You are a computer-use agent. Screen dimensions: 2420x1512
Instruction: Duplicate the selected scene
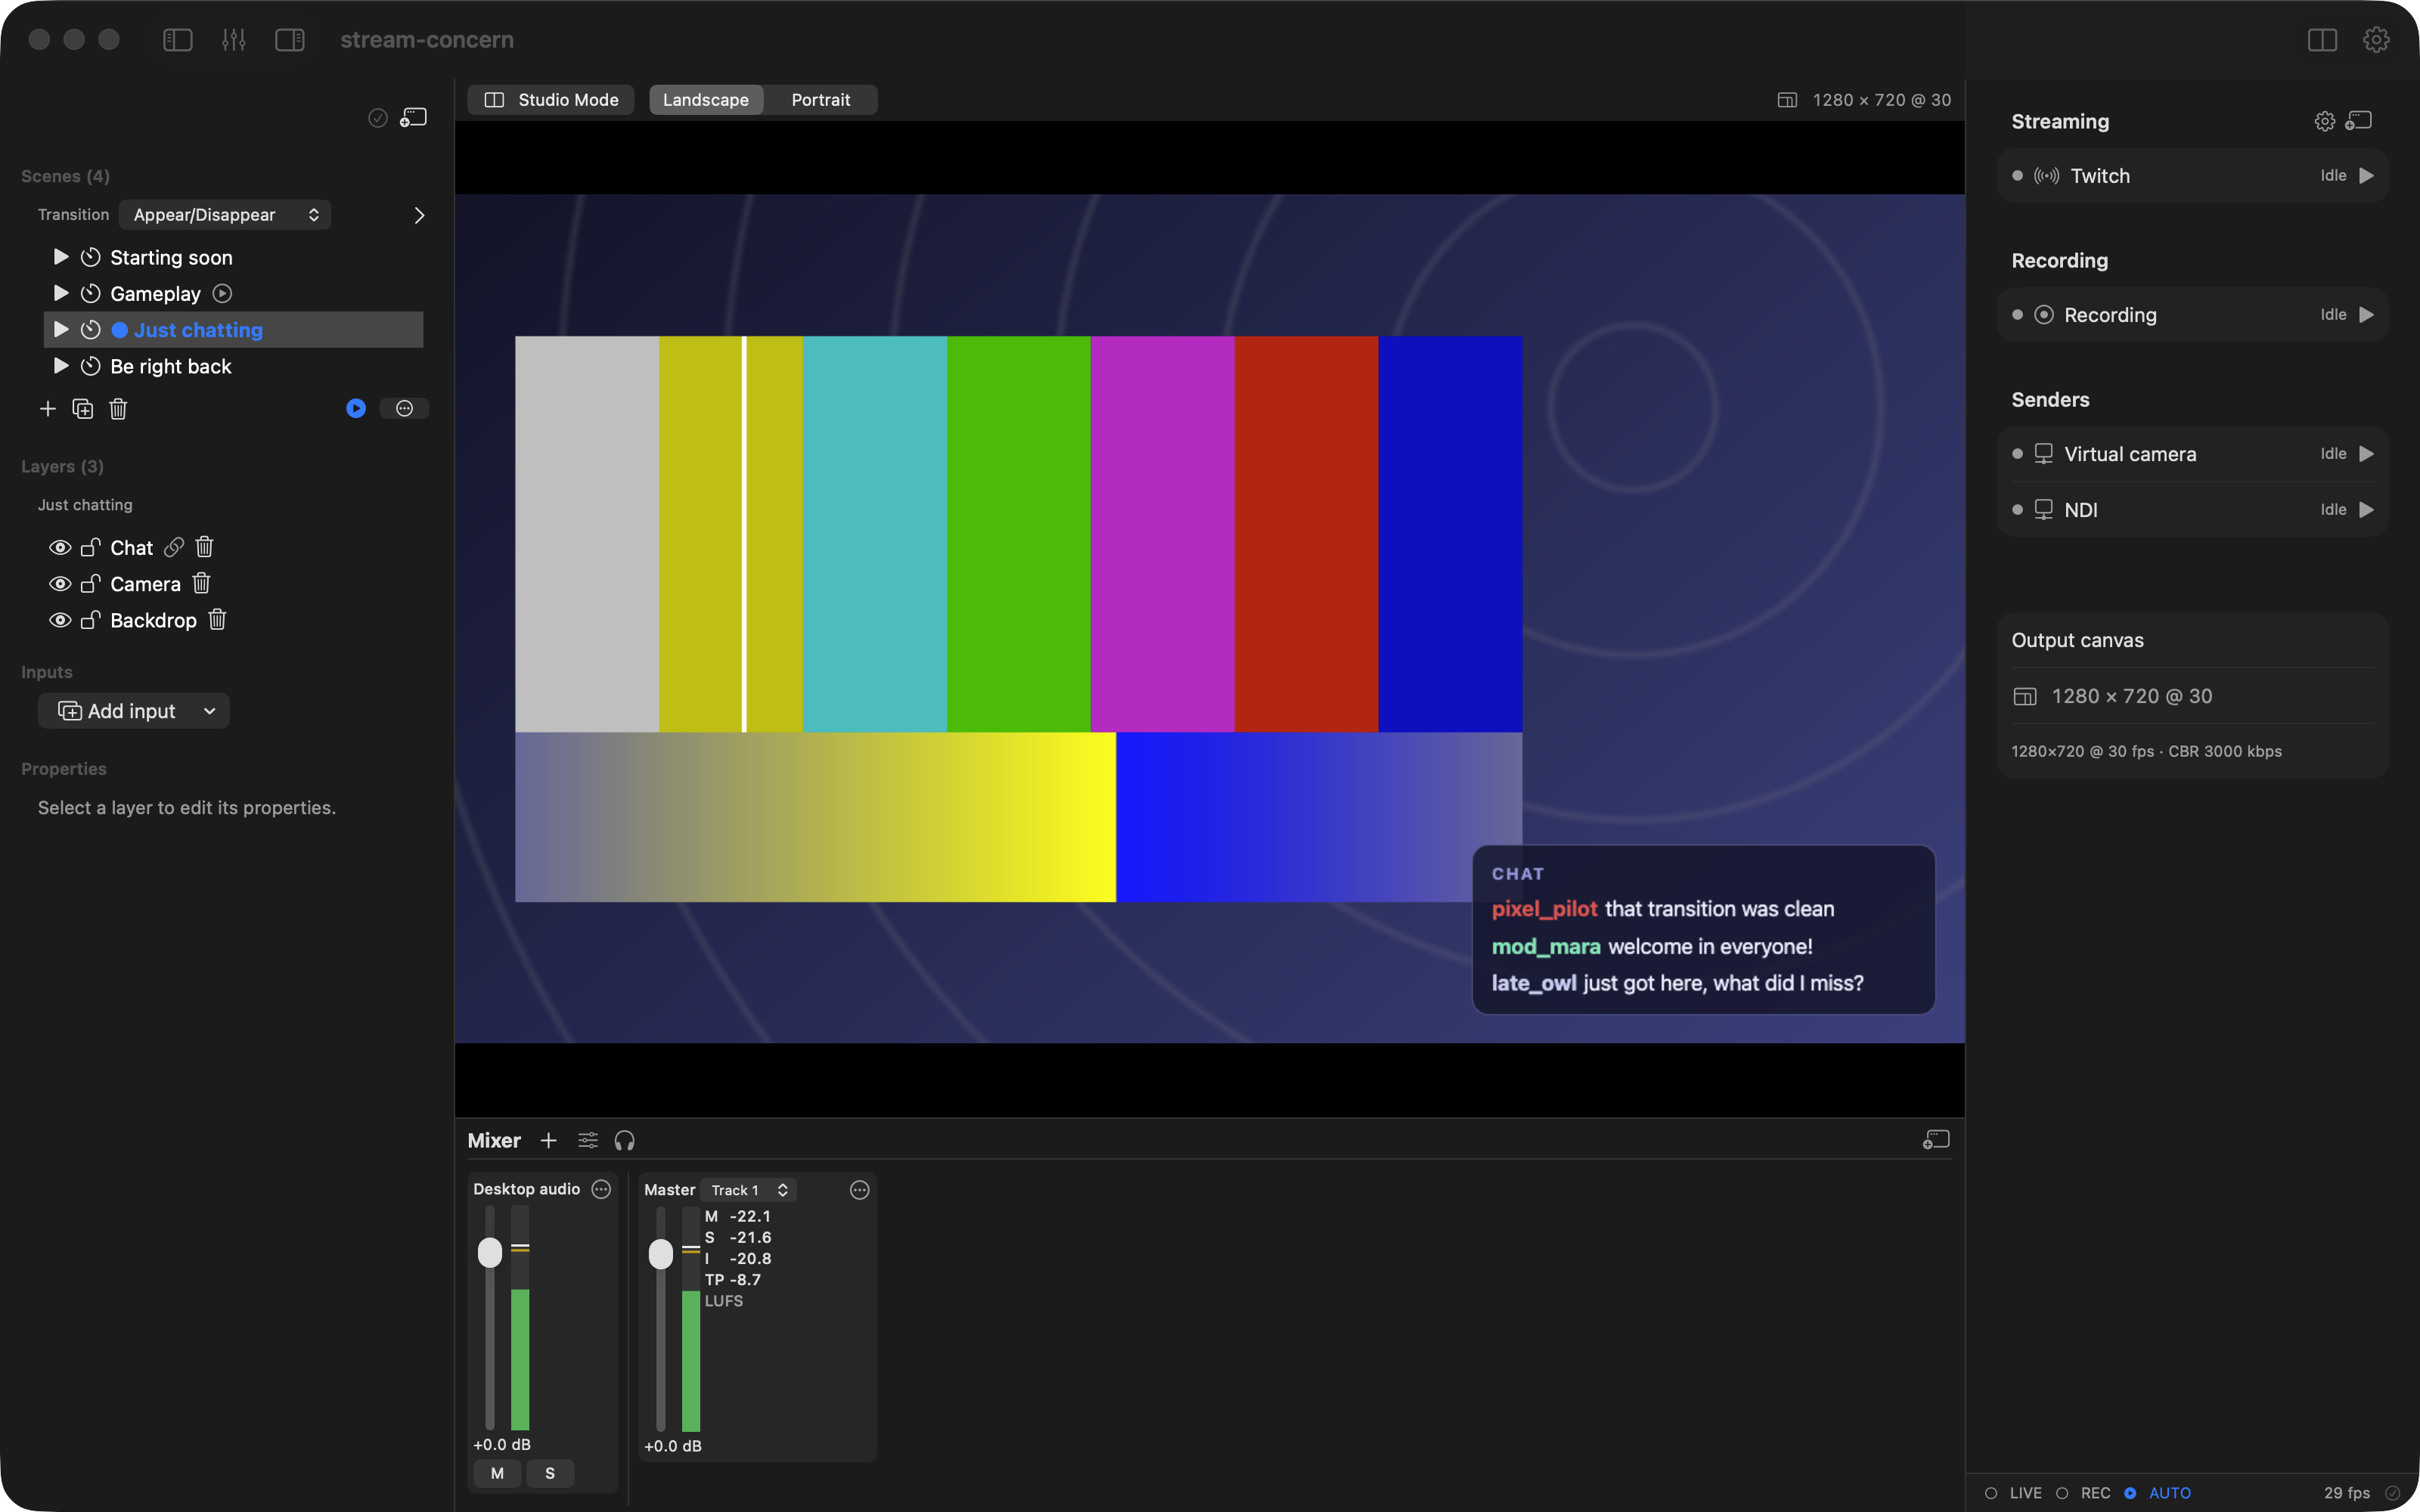83,409
